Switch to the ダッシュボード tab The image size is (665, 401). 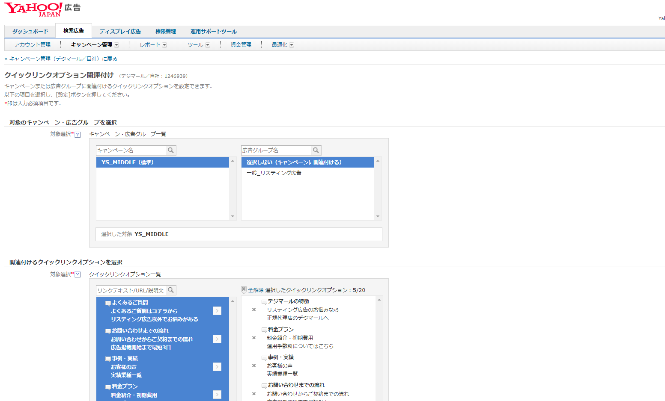30,31
